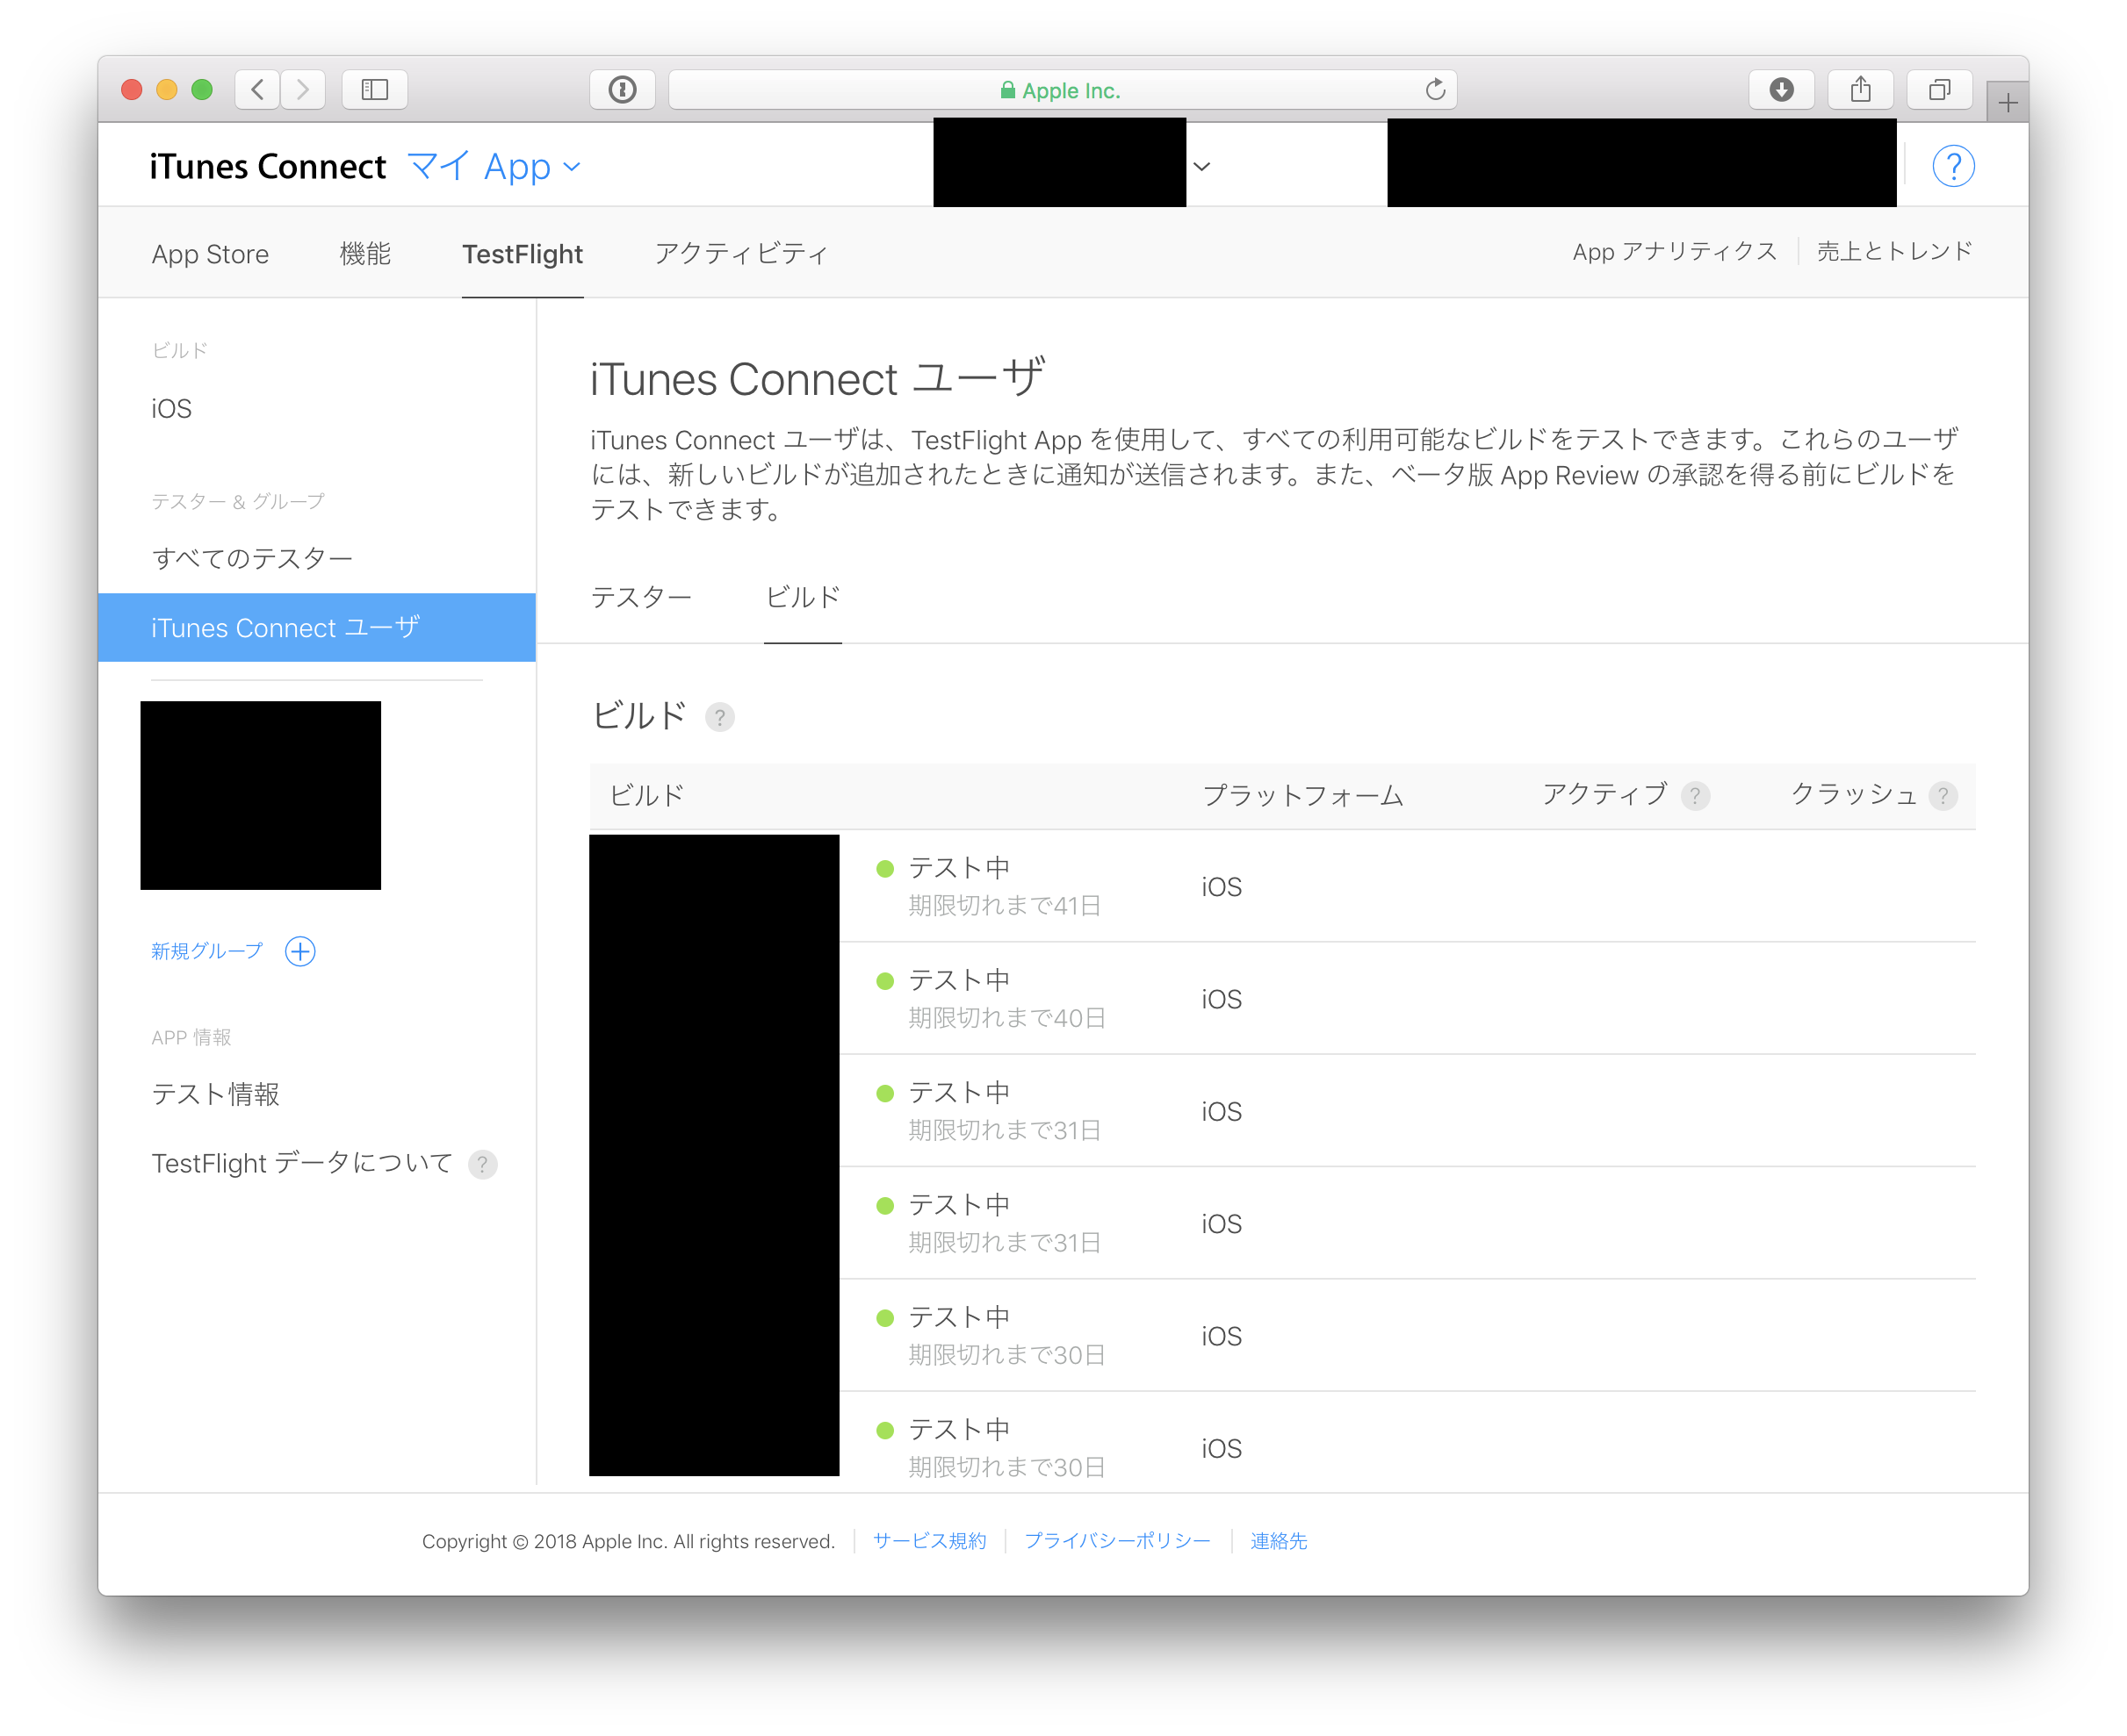The width and height of the screenshot is (2127, 1736).
Task: Go forward with the Safari forward arrow
Action: 302,90
